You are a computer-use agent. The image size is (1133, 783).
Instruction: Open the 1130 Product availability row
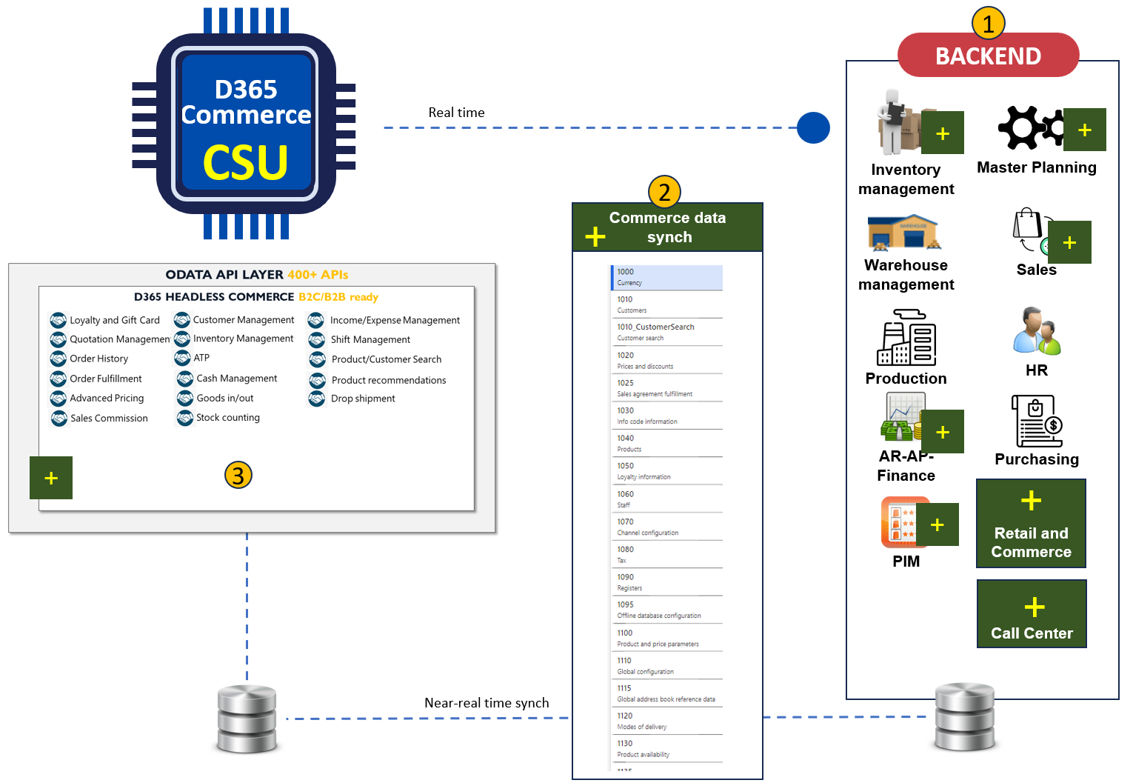pyautogui.click(x=666, y=749)
